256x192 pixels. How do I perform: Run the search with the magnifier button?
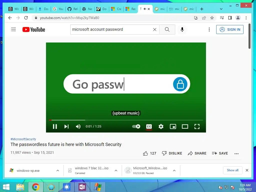coord(167,29)
